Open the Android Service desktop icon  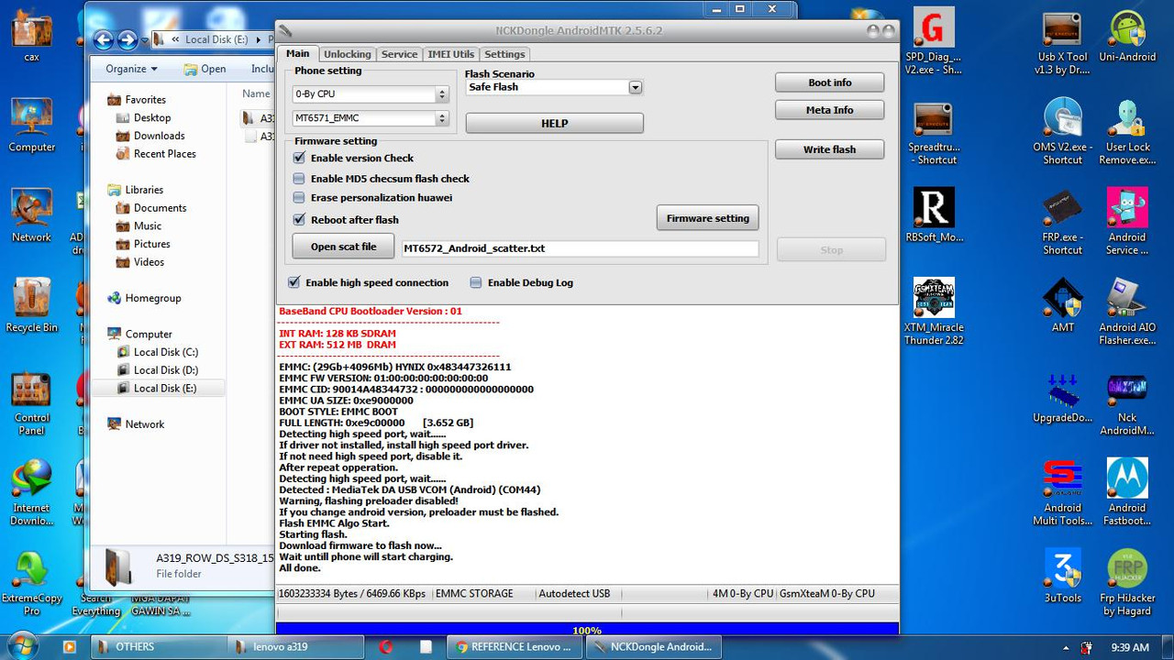pyautogui.click(x=1127, y=222)
